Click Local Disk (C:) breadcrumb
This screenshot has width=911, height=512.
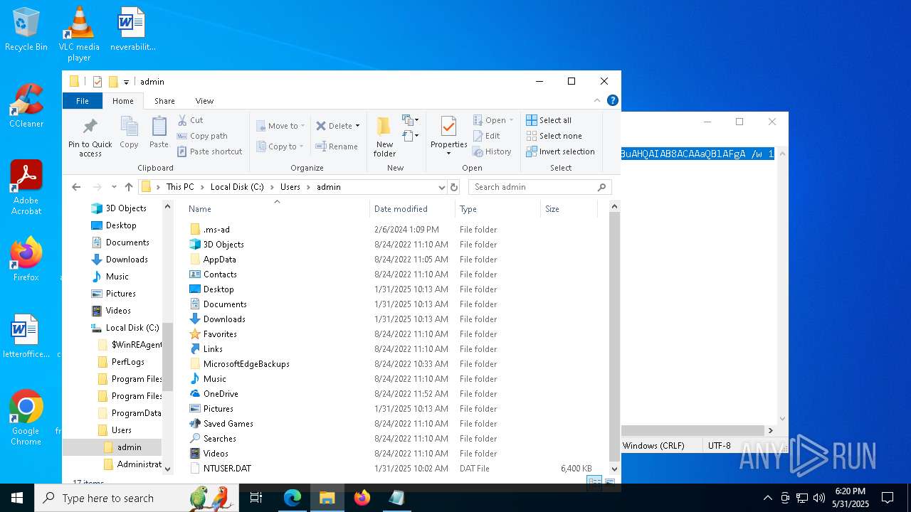coord(237,187)
